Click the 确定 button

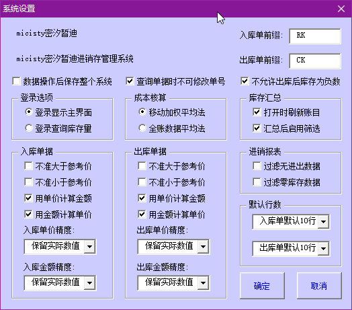click(262, 286)
